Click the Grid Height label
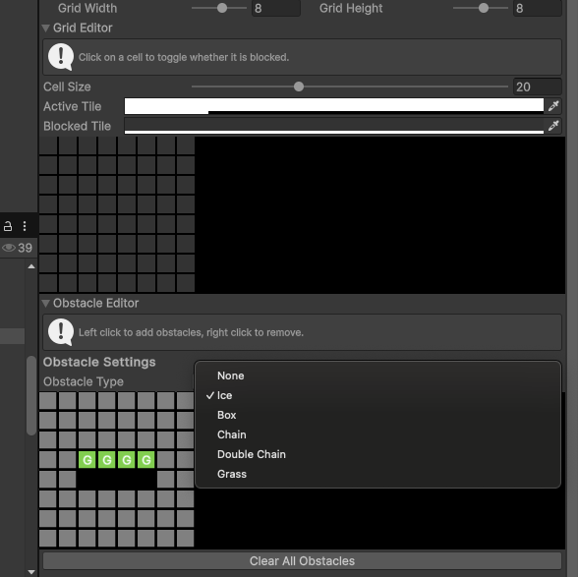Screen dimensions: 578x577 [x=351, y=8]
